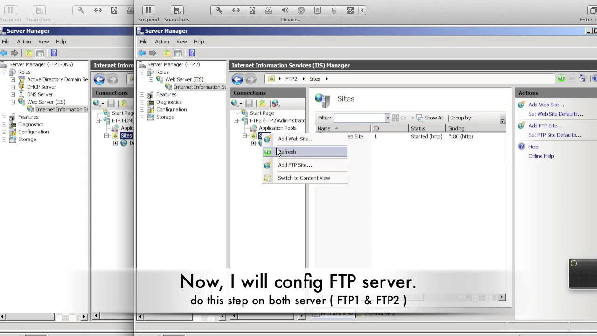The height and width of the screenshot is (336, 597).
Task: Select Refresh in the context menu
Action: click(x=305, y=152)
